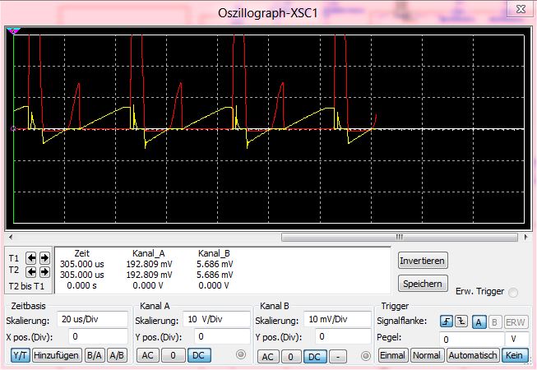Click Kanal_B column header in readout
This screenshot has width=537, height=370.
(214, 253)
